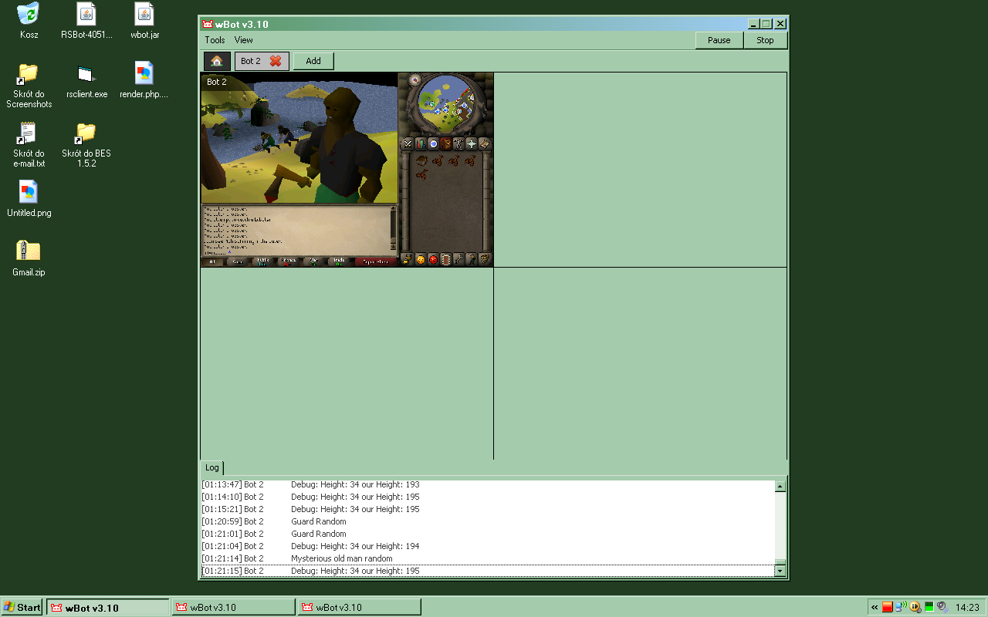Expand hidden tray icons chevron
Viewport: 988px width, 617px height.
(x=875, y=607)
